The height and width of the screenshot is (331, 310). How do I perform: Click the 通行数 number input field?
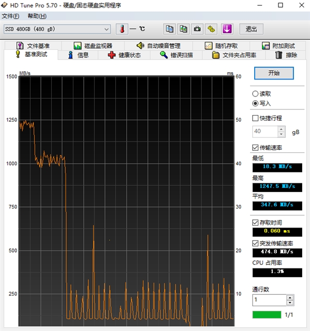(269, 300)
